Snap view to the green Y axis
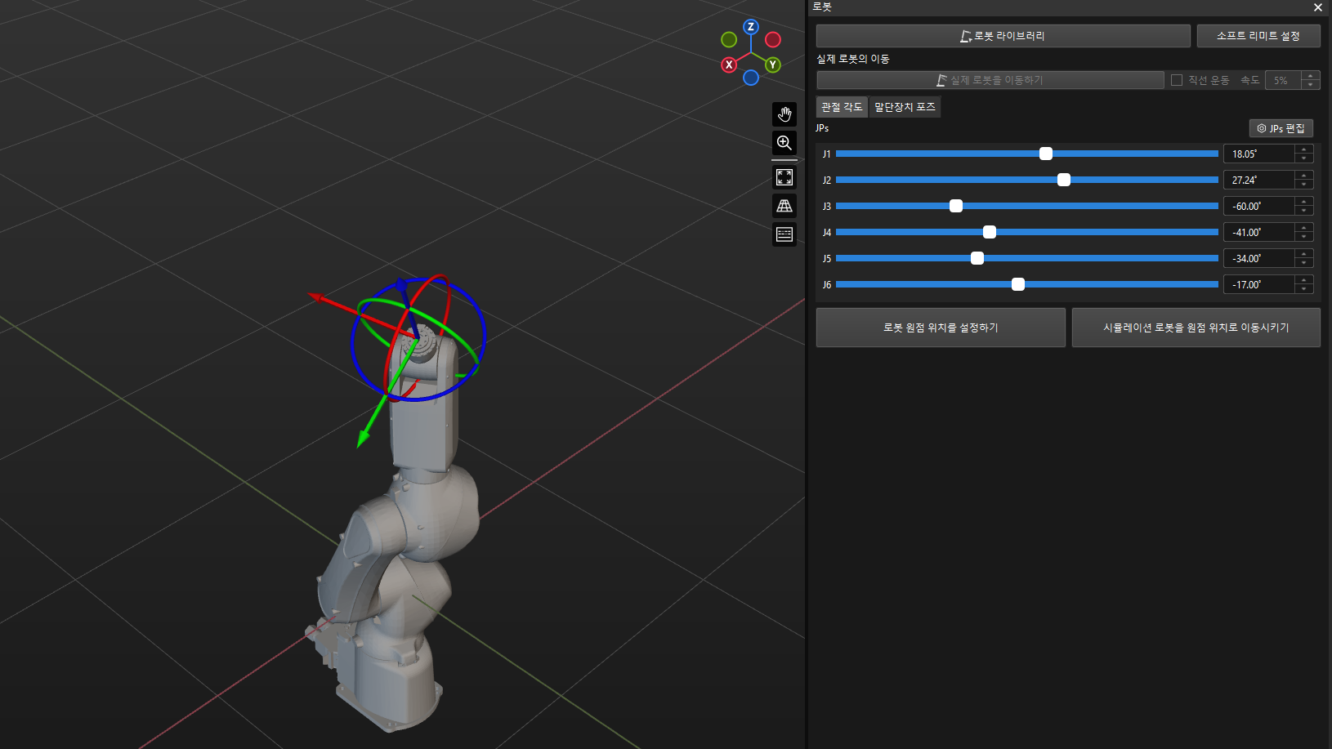 [772, 65]
